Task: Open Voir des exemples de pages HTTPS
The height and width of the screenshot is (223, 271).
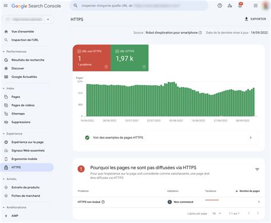Action: coord(169,138)
